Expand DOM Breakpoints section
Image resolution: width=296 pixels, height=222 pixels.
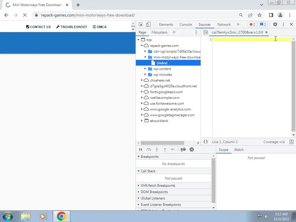[x=173, y=192]
